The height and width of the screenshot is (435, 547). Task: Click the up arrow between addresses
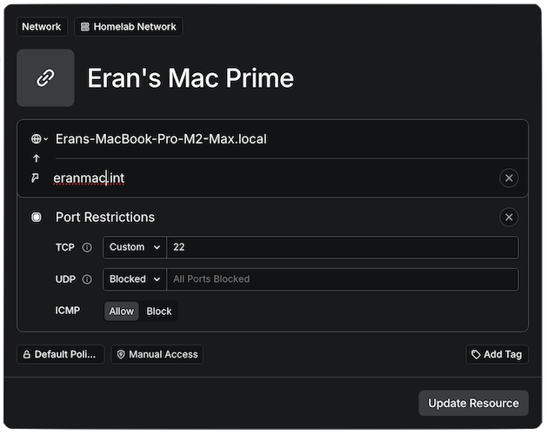(x=36, y=158)
